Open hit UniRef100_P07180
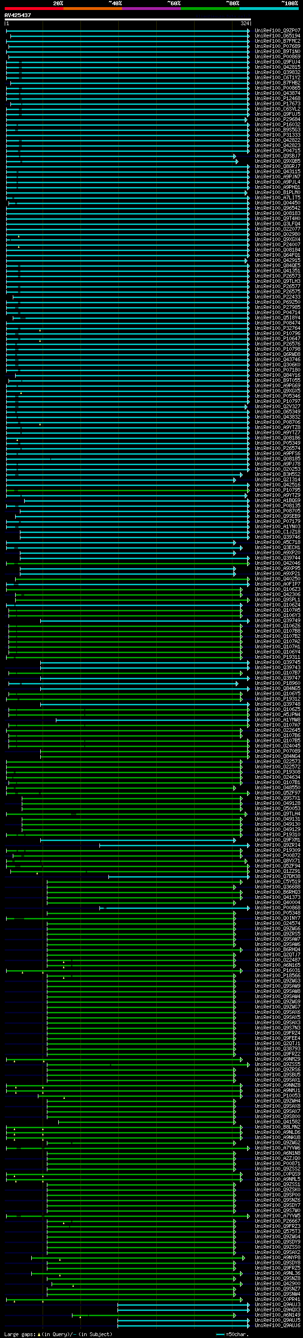 click(277, 370)
